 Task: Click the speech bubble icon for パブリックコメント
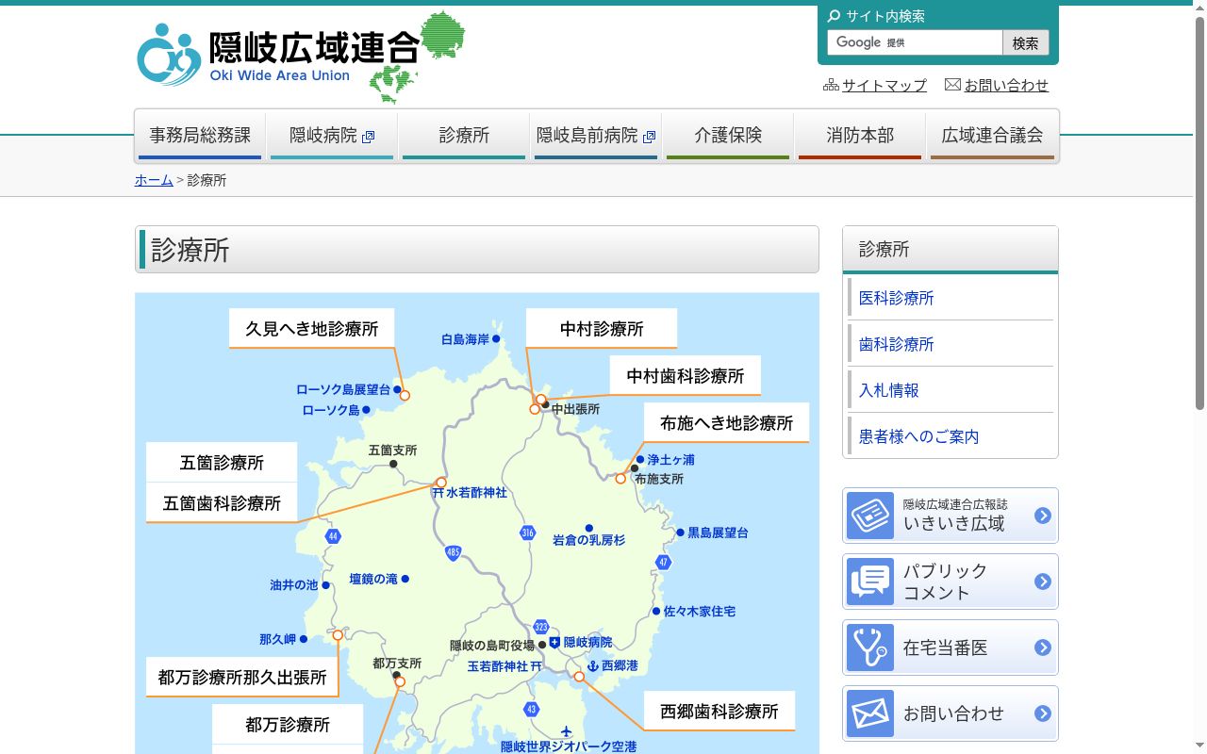pyautogui.click(x=870, y=582)
